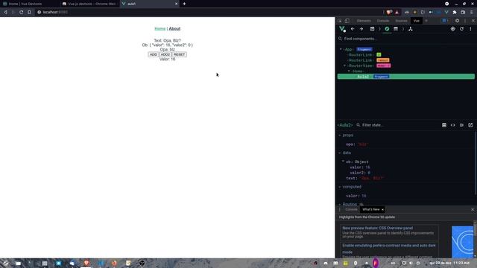Refresh Vue devtools with reload icon

click(x=462, y=29)
